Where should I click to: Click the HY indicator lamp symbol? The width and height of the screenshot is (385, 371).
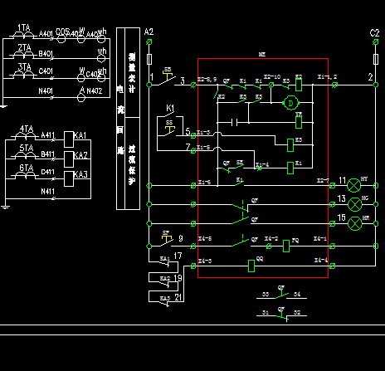click(354, 185)
